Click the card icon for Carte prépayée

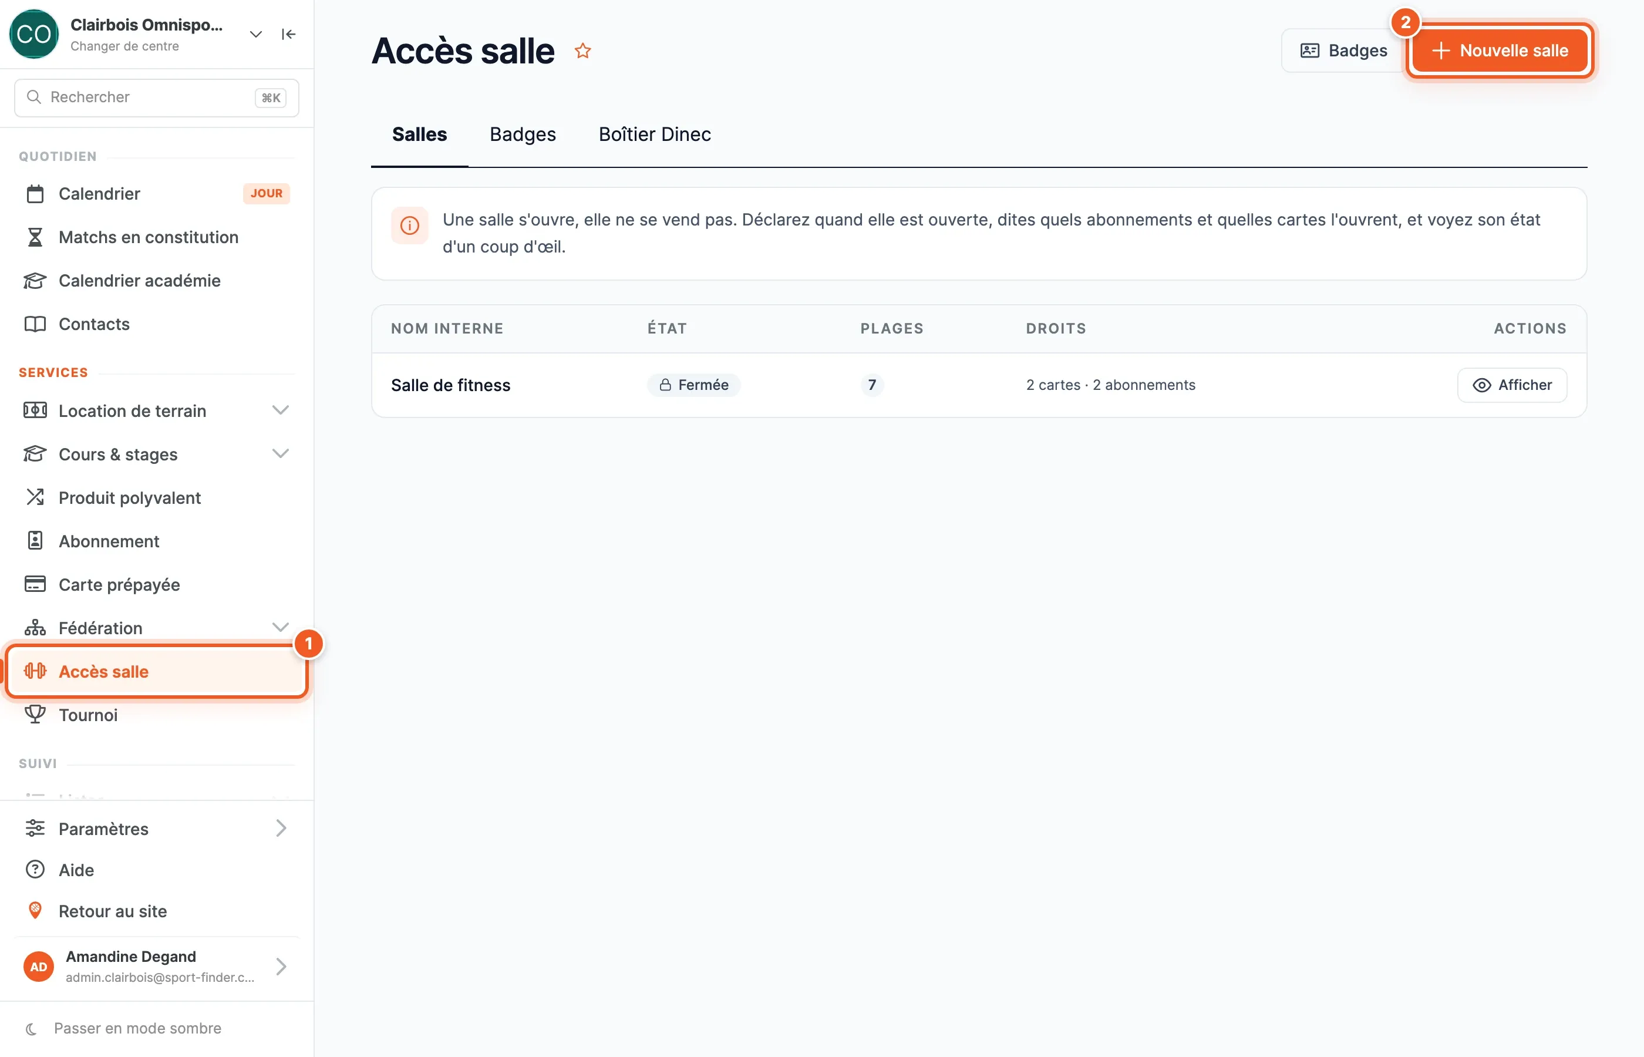35,584
